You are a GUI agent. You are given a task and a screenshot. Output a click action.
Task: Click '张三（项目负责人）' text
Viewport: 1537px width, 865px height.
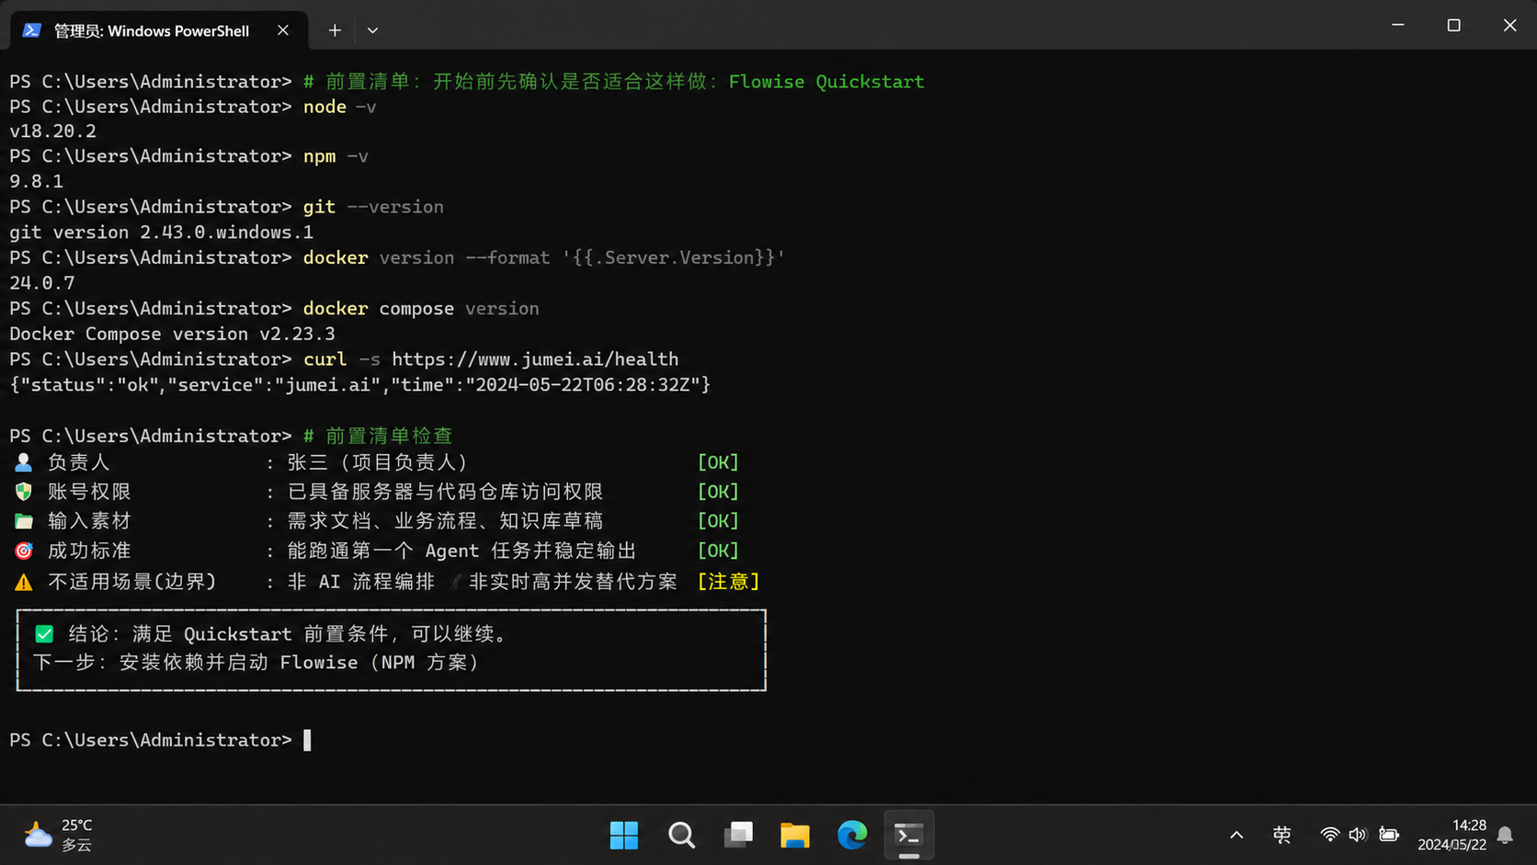(380, 462)
